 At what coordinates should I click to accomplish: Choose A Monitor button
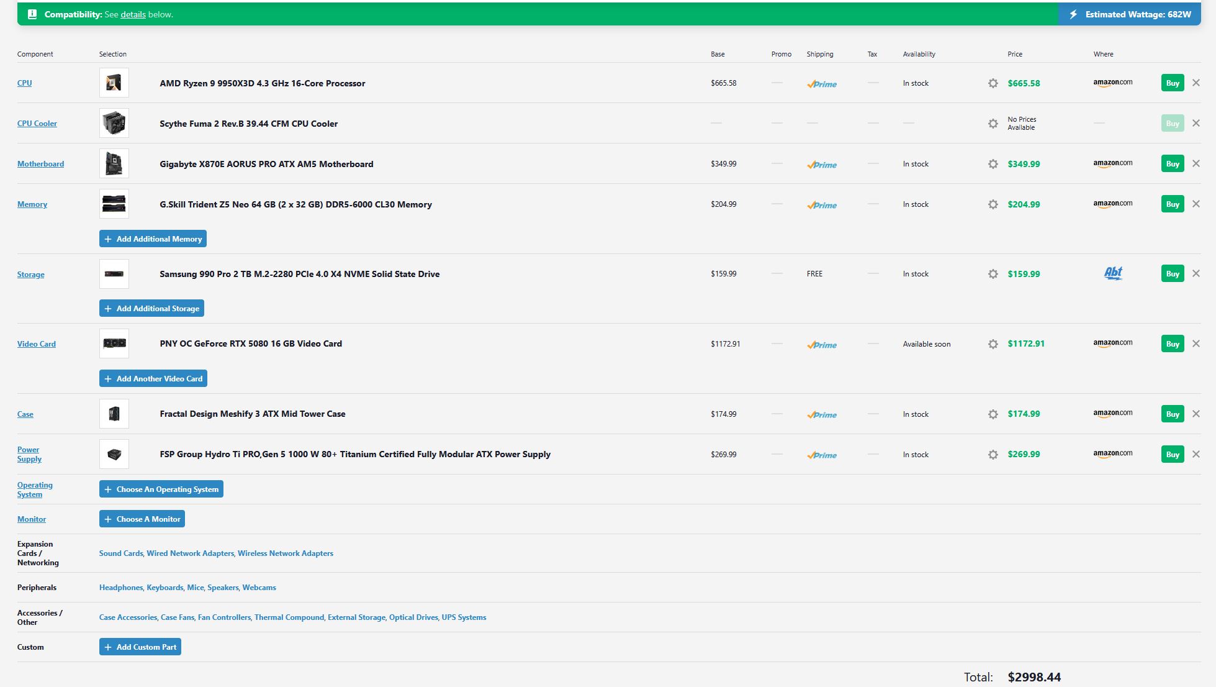pyautogui.click(x=142, y=519)
